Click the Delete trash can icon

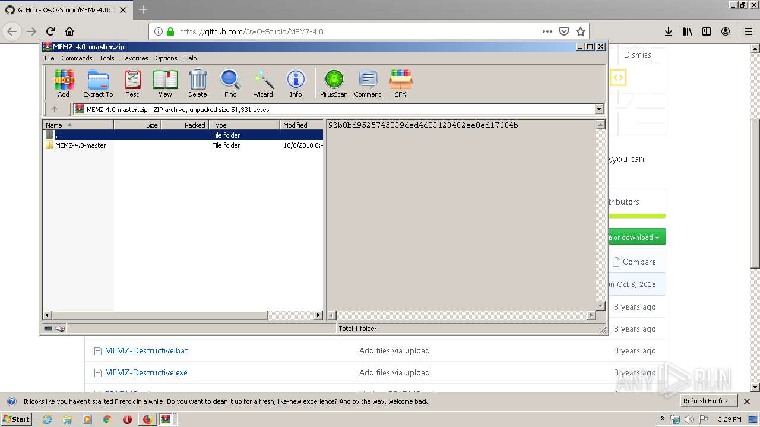198,83
